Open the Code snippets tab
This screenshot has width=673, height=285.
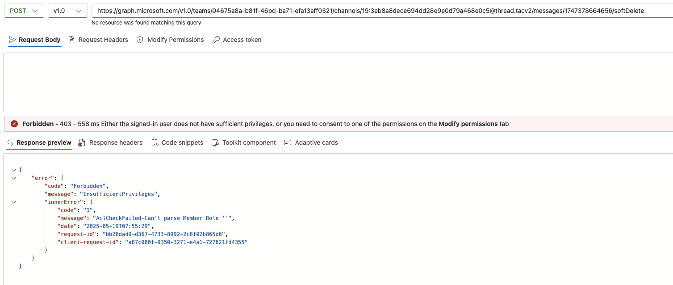click(x=182, y=142)
